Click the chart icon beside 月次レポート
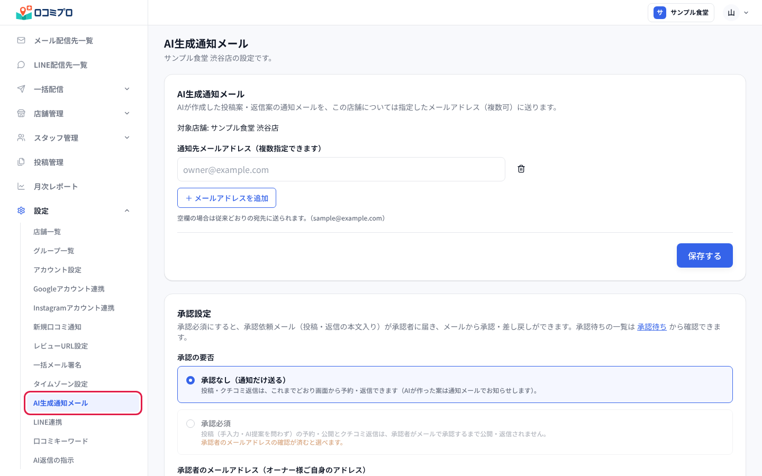 tap(21, 186)
